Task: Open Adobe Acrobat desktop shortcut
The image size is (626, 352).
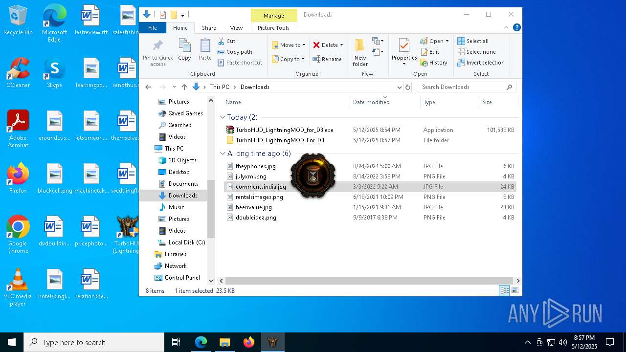Action: pyautogui.click(x=18, y=129)
